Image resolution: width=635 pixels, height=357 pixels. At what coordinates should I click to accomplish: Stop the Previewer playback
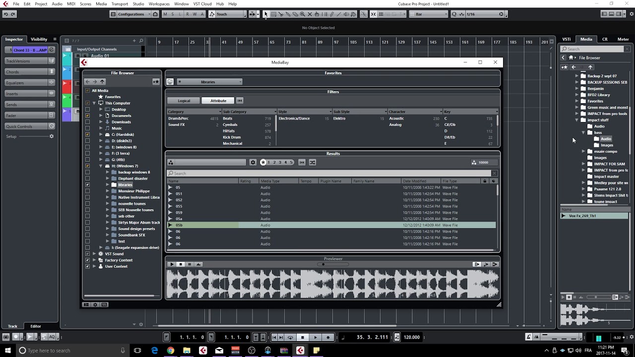pyautogui.click(x=181, y=264)
